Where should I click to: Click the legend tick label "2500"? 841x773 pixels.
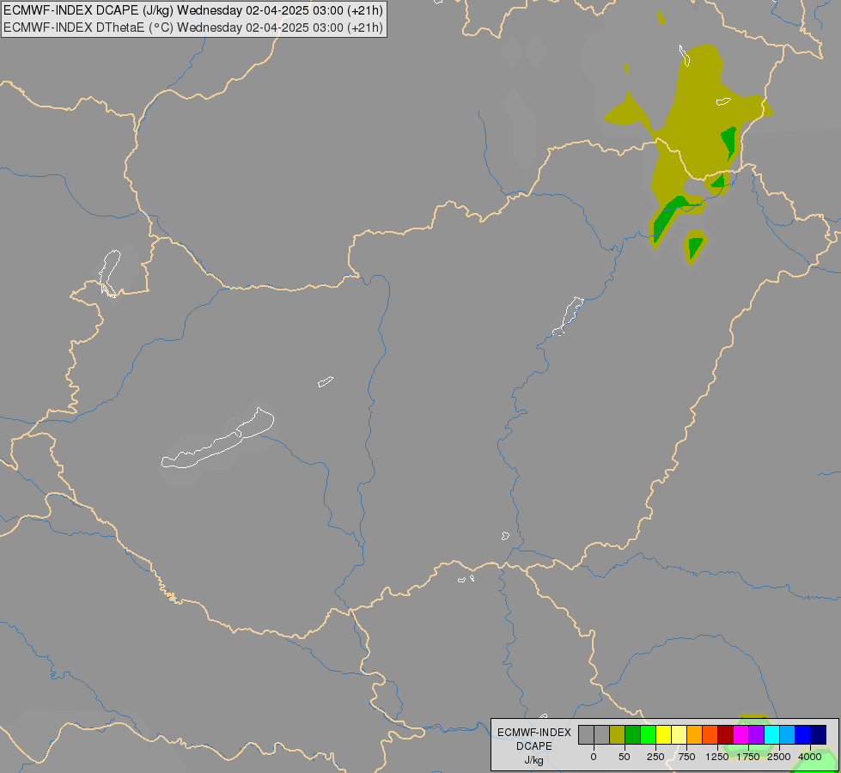coord(779,757)
